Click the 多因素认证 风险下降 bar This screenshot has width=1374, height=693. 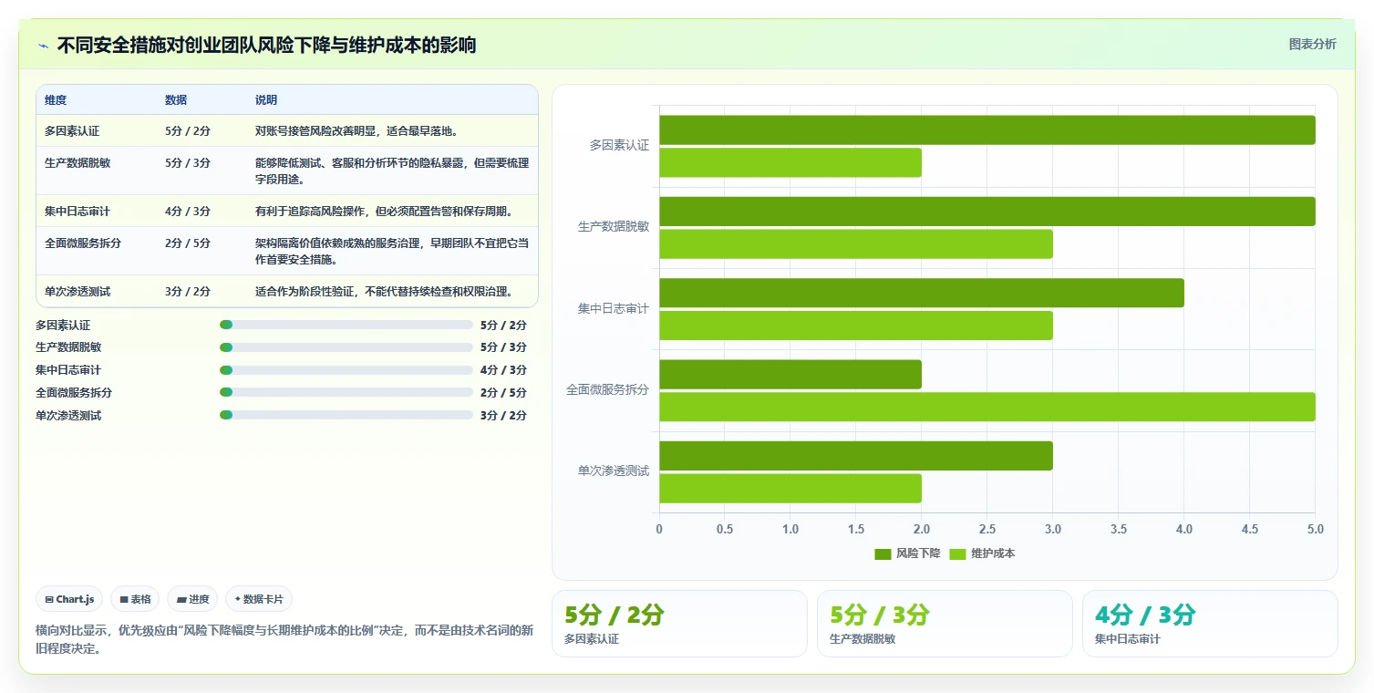(987, 129)
